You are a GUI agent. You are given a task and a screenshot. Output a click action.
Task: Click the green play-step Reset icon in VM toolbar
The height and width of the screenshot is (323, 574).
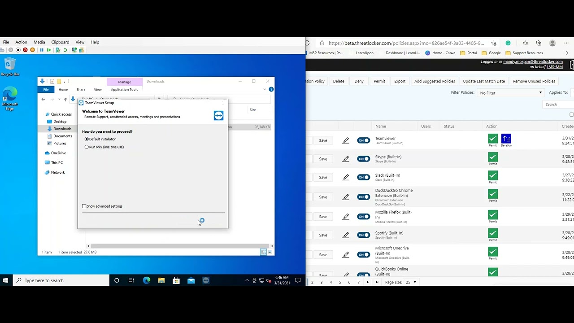click(x=49, y=50)
